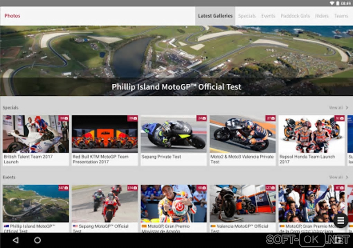This screenshot has height=248, width=353.
Task: Open KTM orange stage presentation thumbnail
Action: pyautogui.click(x=105, y=134)
